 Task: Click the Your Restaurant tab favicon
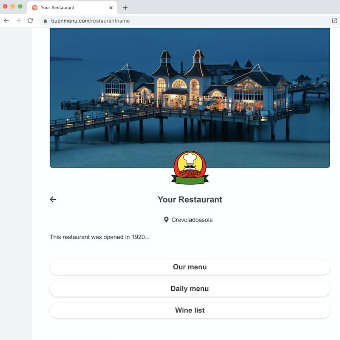click(35, 8)
